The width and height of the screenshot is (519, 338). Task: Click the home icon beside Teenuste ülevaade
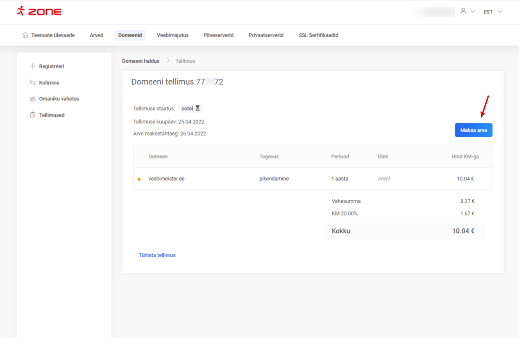pos(25,35)
